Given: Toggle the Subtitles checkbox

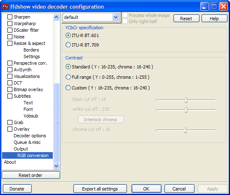Looking at the screenshot, I should tap(10, 96).
